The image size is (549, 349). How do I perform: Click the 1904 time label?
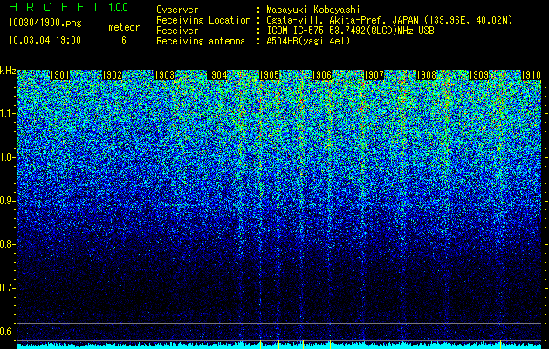(216, 75)
